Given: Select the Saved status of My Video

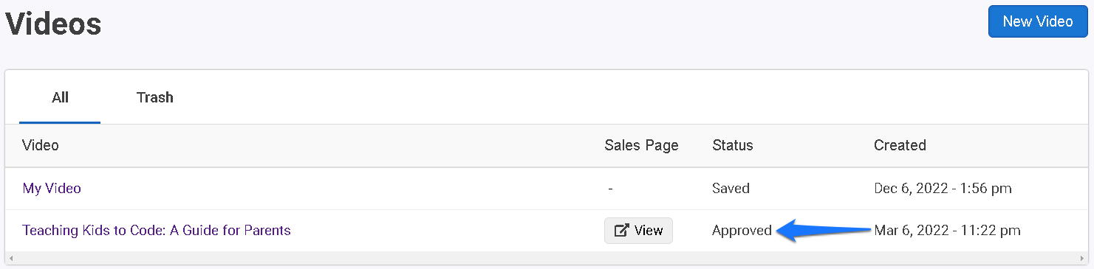Looking at the screenshot, I should tap(731, 188).
